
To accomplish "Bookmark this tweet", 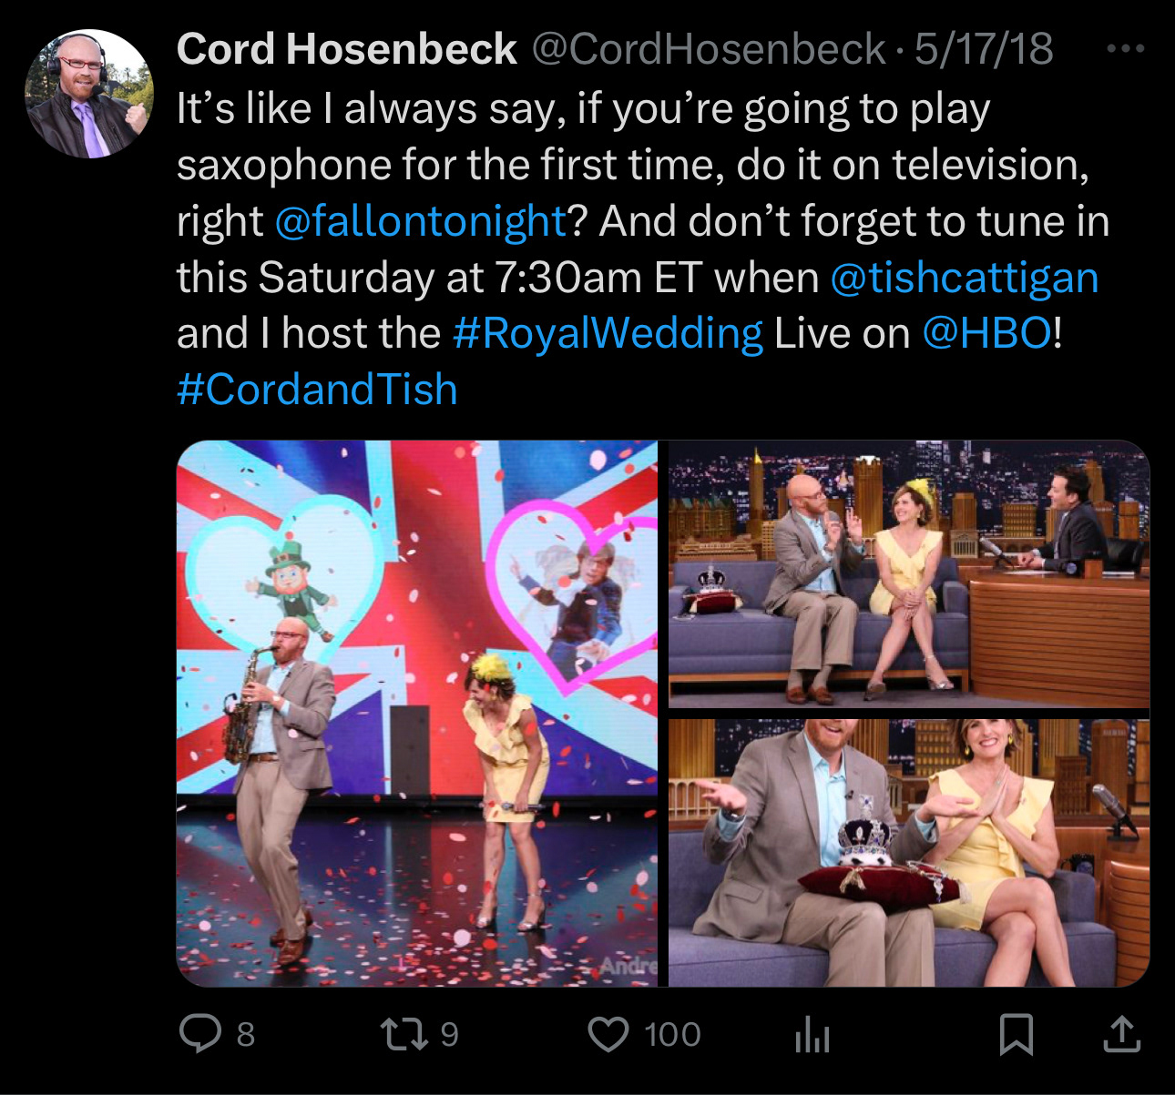I will [1016, 1034].
